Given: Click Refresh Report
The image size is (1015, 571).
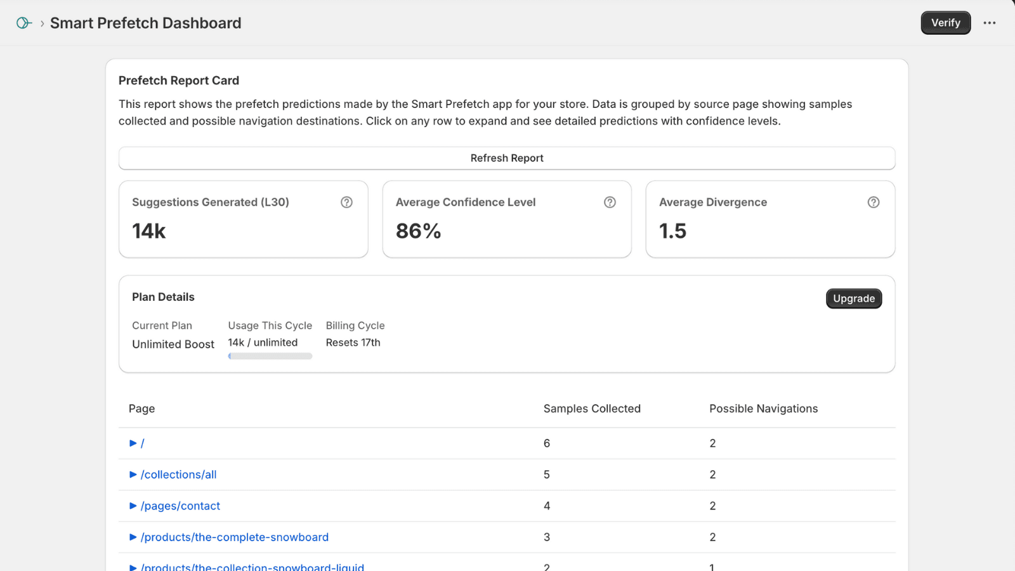Looking at the screenshot, I should (x=507, y=158).
